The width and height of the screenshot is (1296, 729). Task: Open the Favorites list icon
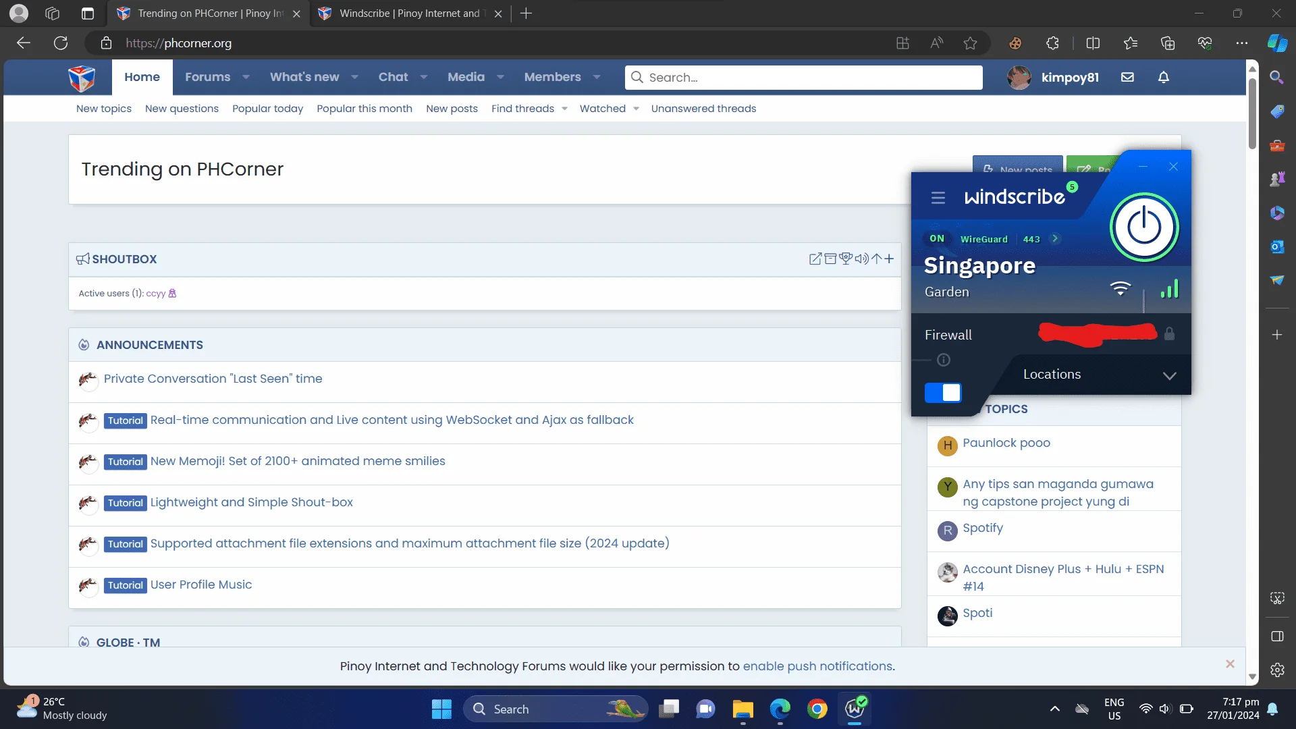pos(1131,43)
